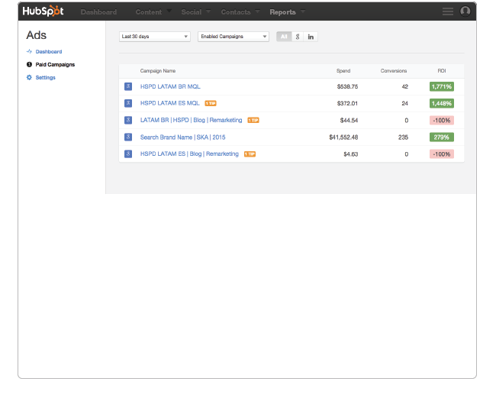Click the green 1,771% ROI badge
Viewport: 496px width, 401px height.
coord(441,86)
